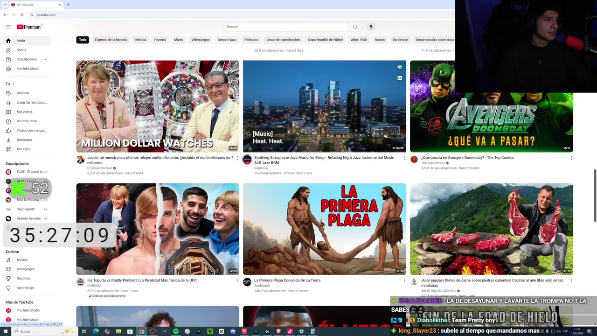Screen dimensions: 597x336
Task: Open Microsoft Edge from the taskbar
Action: (96, 331)
